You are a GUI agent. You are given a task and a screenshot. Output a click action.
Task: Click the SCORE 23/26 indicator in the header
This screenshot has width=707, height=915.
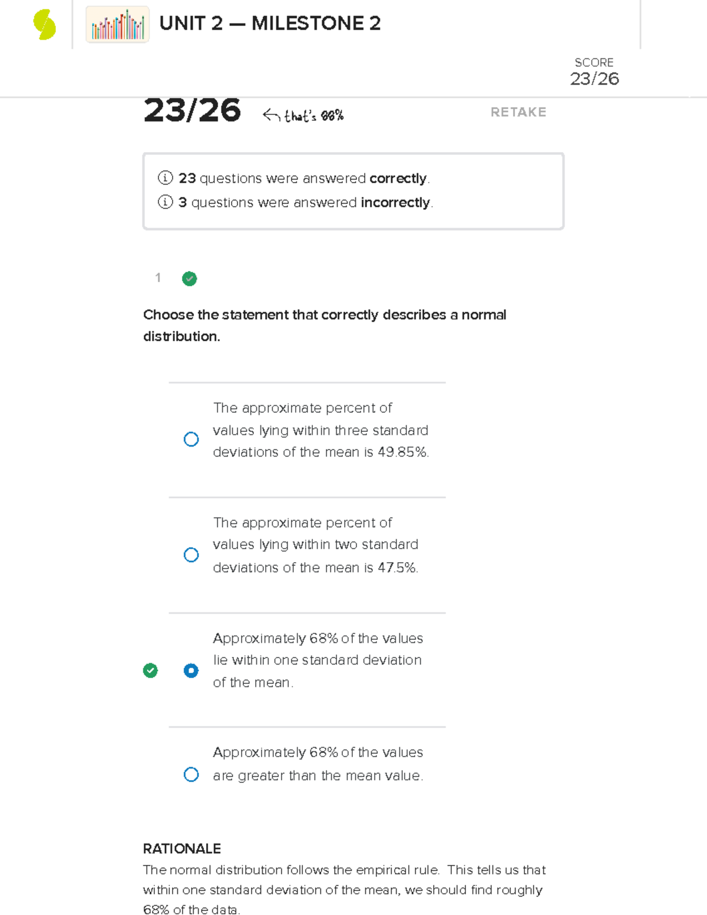594,71
